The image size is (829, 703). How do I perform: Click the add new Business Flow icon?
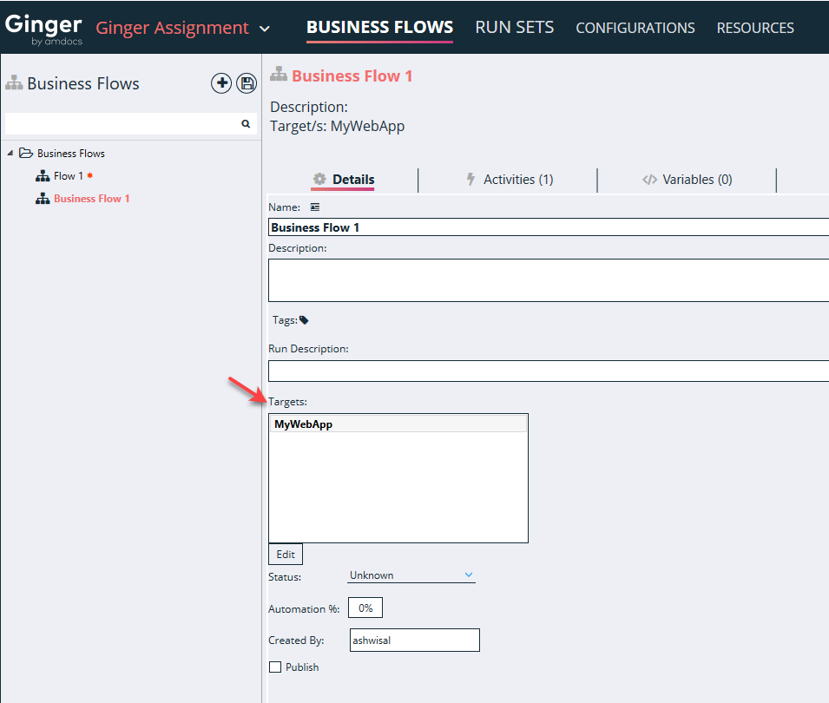pos(221,83)
